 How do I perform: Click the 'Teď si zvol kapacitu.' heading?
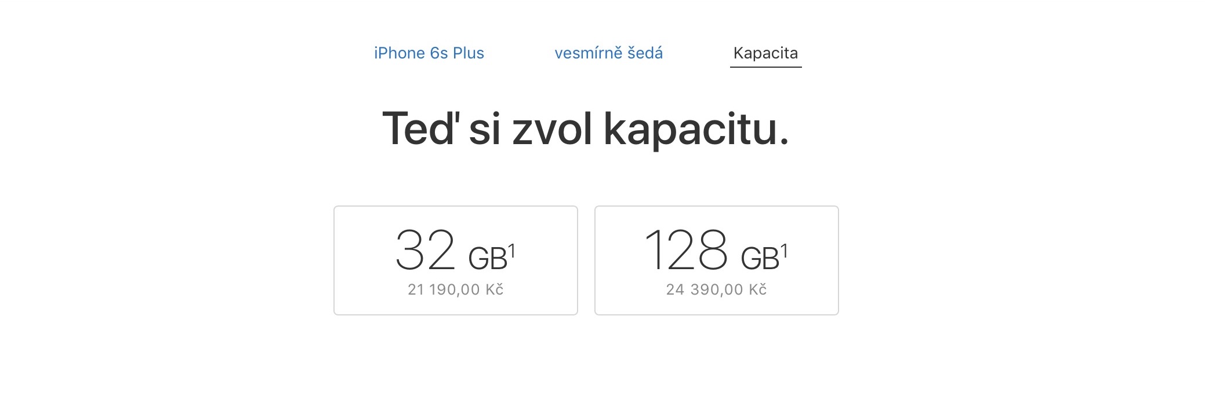(x=585, y=128)
